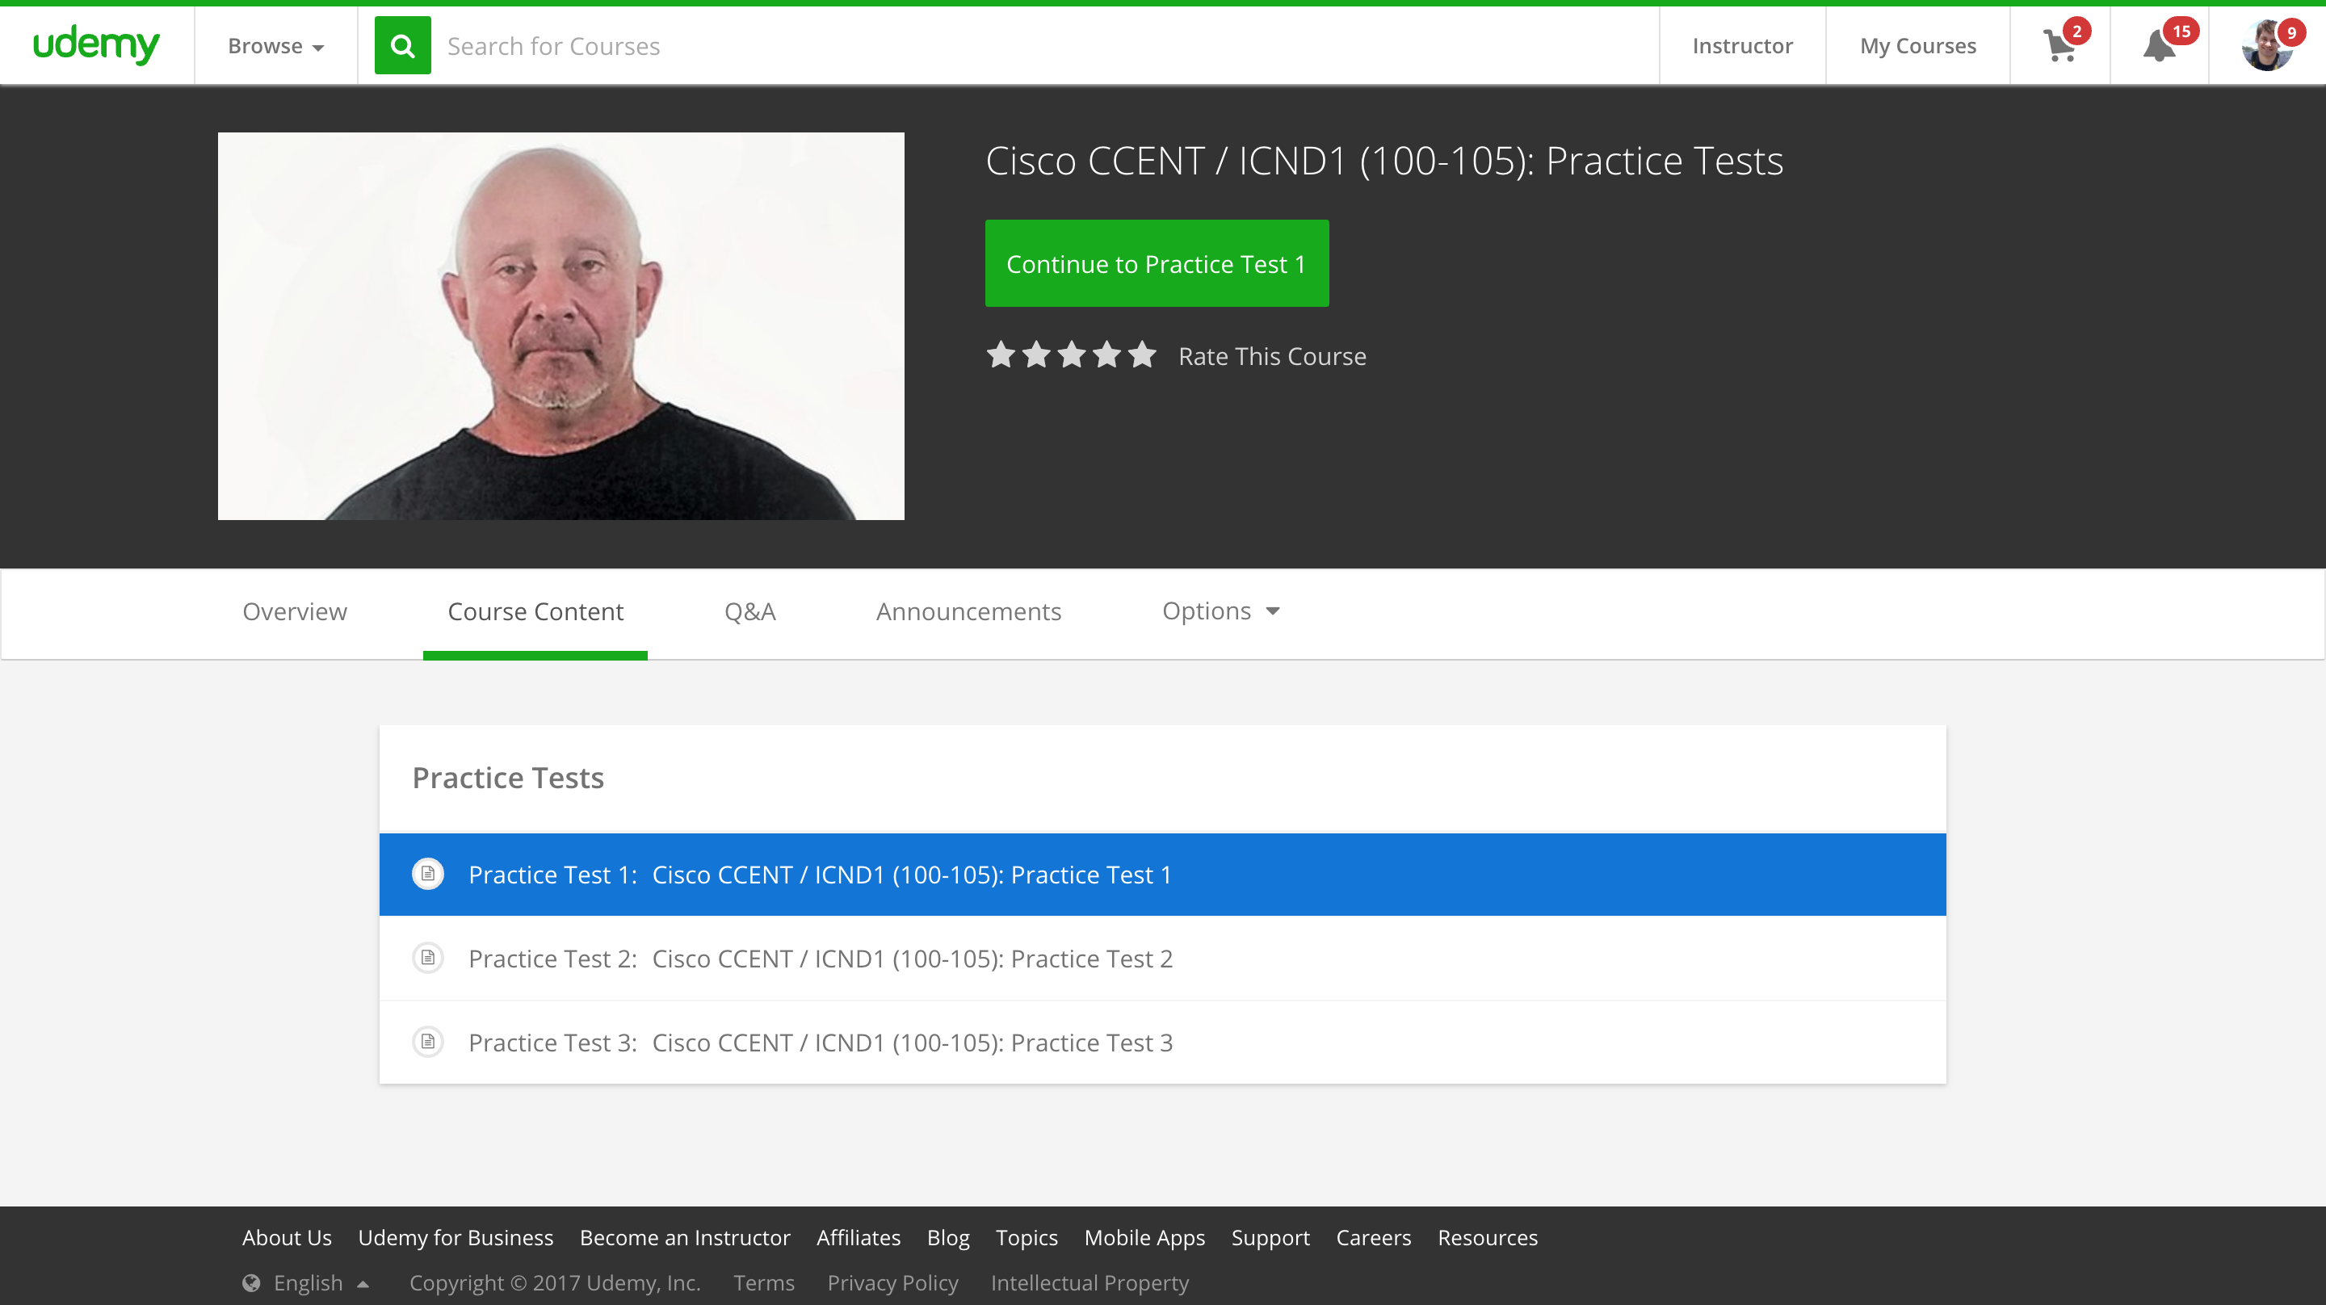The image size is (2326, 1305).
Task: Open Practice Test 3 row
Action: [x=1162, y=1043]
